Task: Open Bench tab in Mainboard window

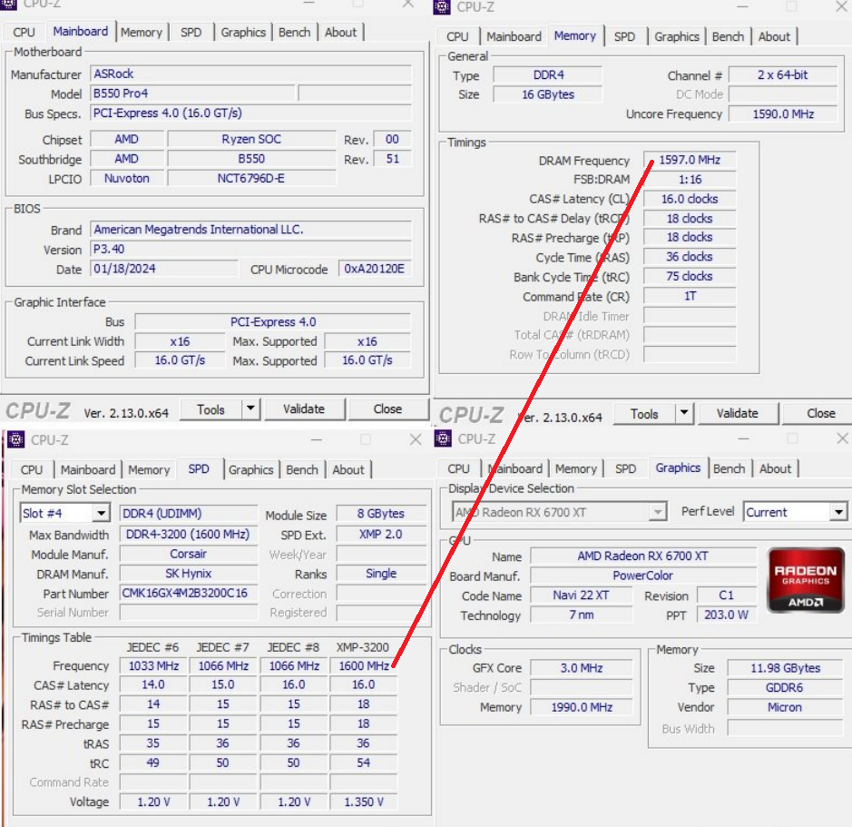Action: pyautogui.click(x=294, y=32)
